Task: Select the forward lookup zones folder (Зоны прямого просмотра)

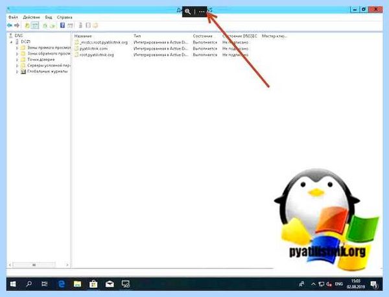Action: [x=46, y=47]
